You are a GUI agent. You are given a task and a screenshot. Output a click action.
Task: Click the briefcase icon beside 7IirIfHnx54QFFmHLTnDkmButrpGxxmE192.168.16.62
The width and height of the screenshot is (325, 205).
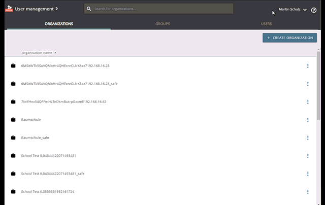pos(13,101)
